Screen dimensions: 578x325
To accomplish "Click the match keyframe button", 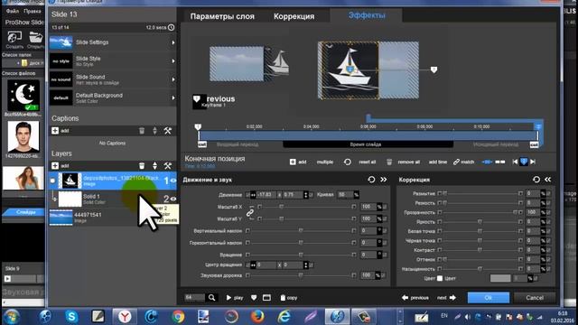I will (463, 162).
